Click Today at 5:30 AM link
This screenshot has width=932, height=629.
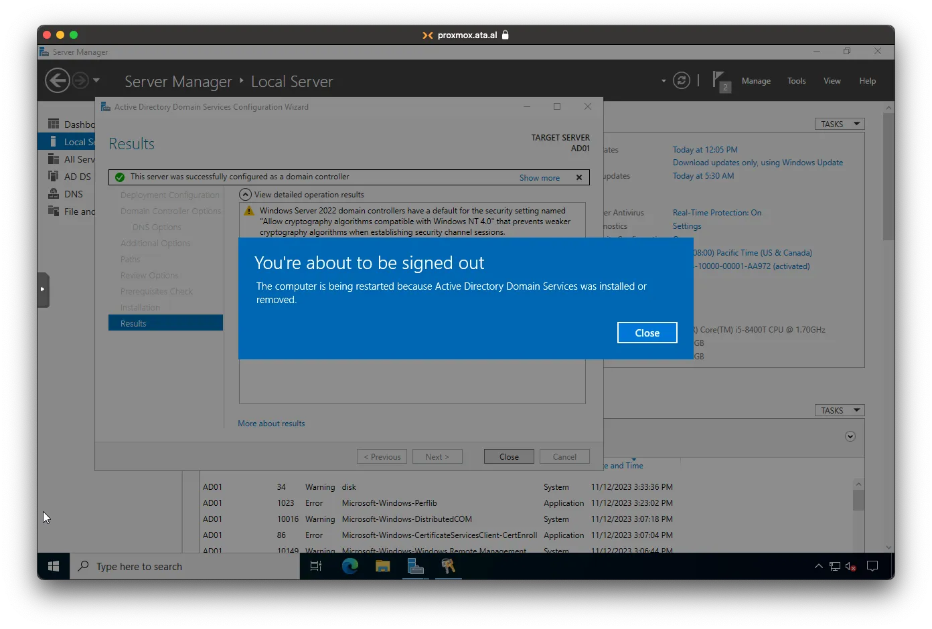pyautogui.click(x=703, y=176)
